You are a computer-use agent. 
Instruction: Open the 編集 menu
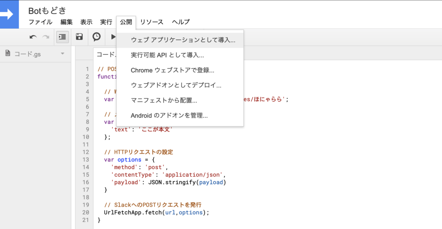coord(66,22)
